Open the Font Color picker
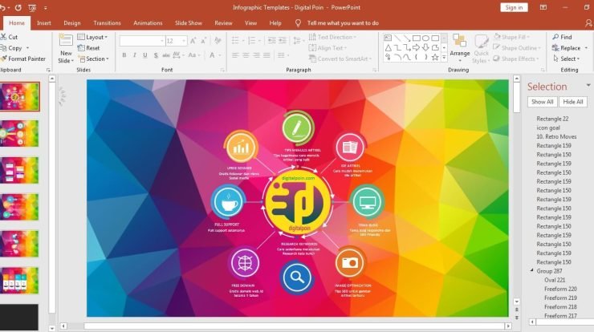 pyautogui.click(x=214, y=55)
